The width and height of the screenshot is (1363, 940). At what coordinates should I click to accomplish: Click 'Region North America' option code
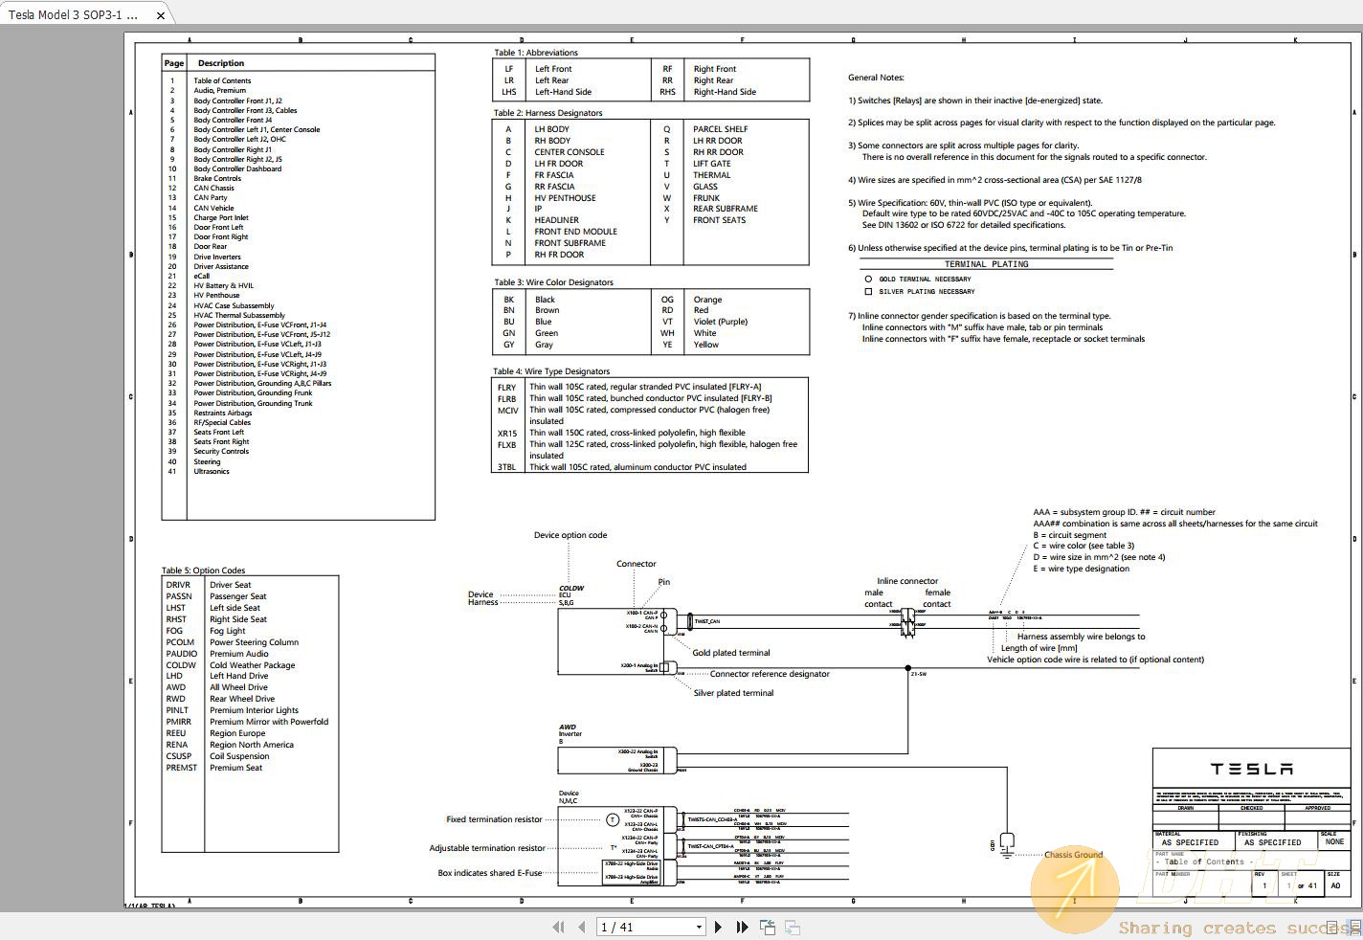(x=252, y=745)
